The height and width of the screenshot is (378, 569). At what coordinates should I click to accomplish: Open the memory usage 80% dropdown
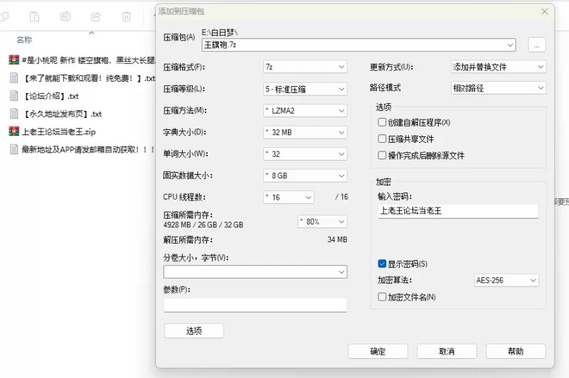[x=322, y=222]
